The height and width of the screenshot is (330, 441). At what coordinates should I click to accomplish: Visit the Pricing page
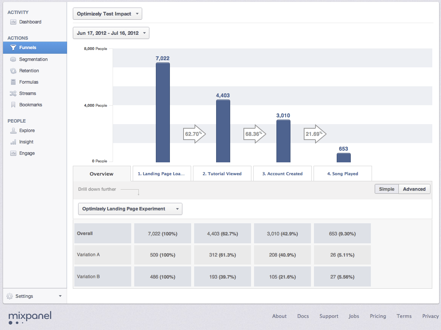pyautogui.click(x=378, y=316)
